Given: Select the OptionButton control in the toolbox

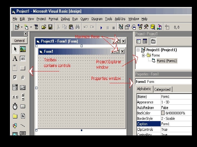Looking at the screenshot, I should (x=23, y=78).
